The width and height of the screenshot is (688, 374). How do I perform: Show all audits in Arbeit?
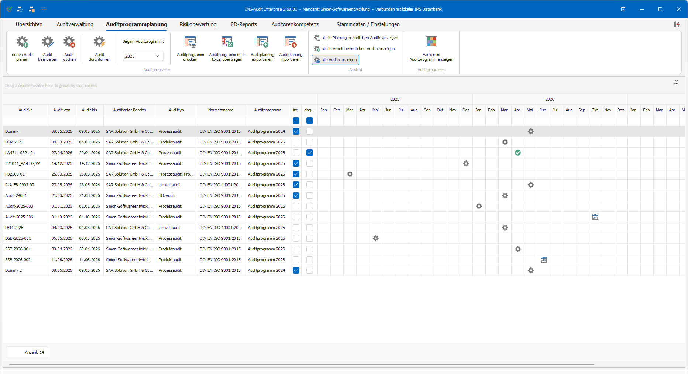coord(354,49)
